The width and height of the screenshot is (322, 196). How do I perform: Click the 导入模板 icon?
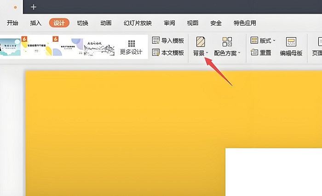(156, 40)
